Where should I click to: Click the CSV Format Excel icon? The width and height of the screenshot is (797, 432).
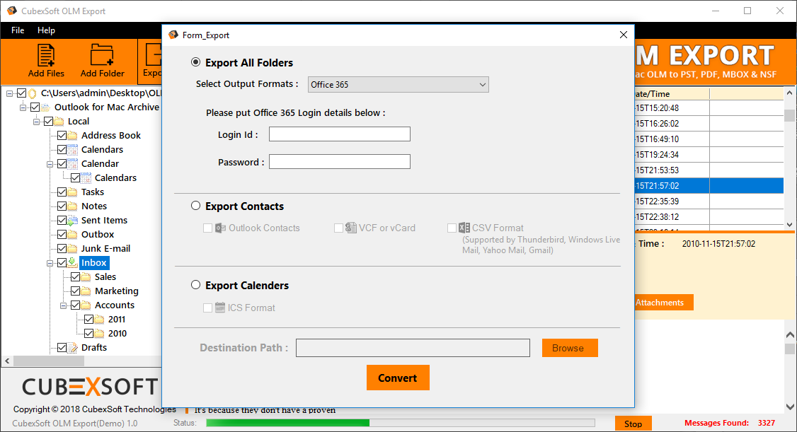tap(464, 228)
